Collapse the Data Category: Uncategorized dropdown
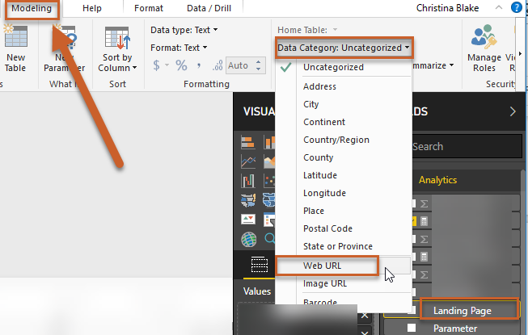This screenshot has height=335, width=528. click(x=344, y=48)
